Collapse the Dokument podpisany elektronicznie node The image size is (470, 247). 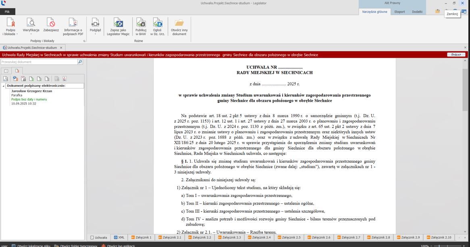point(4,86)
